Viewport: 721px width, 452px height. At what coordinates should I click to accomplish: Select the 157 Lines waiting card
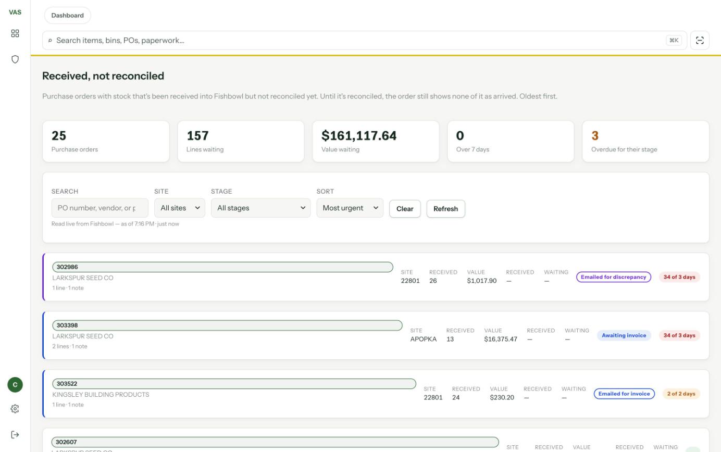241,142
